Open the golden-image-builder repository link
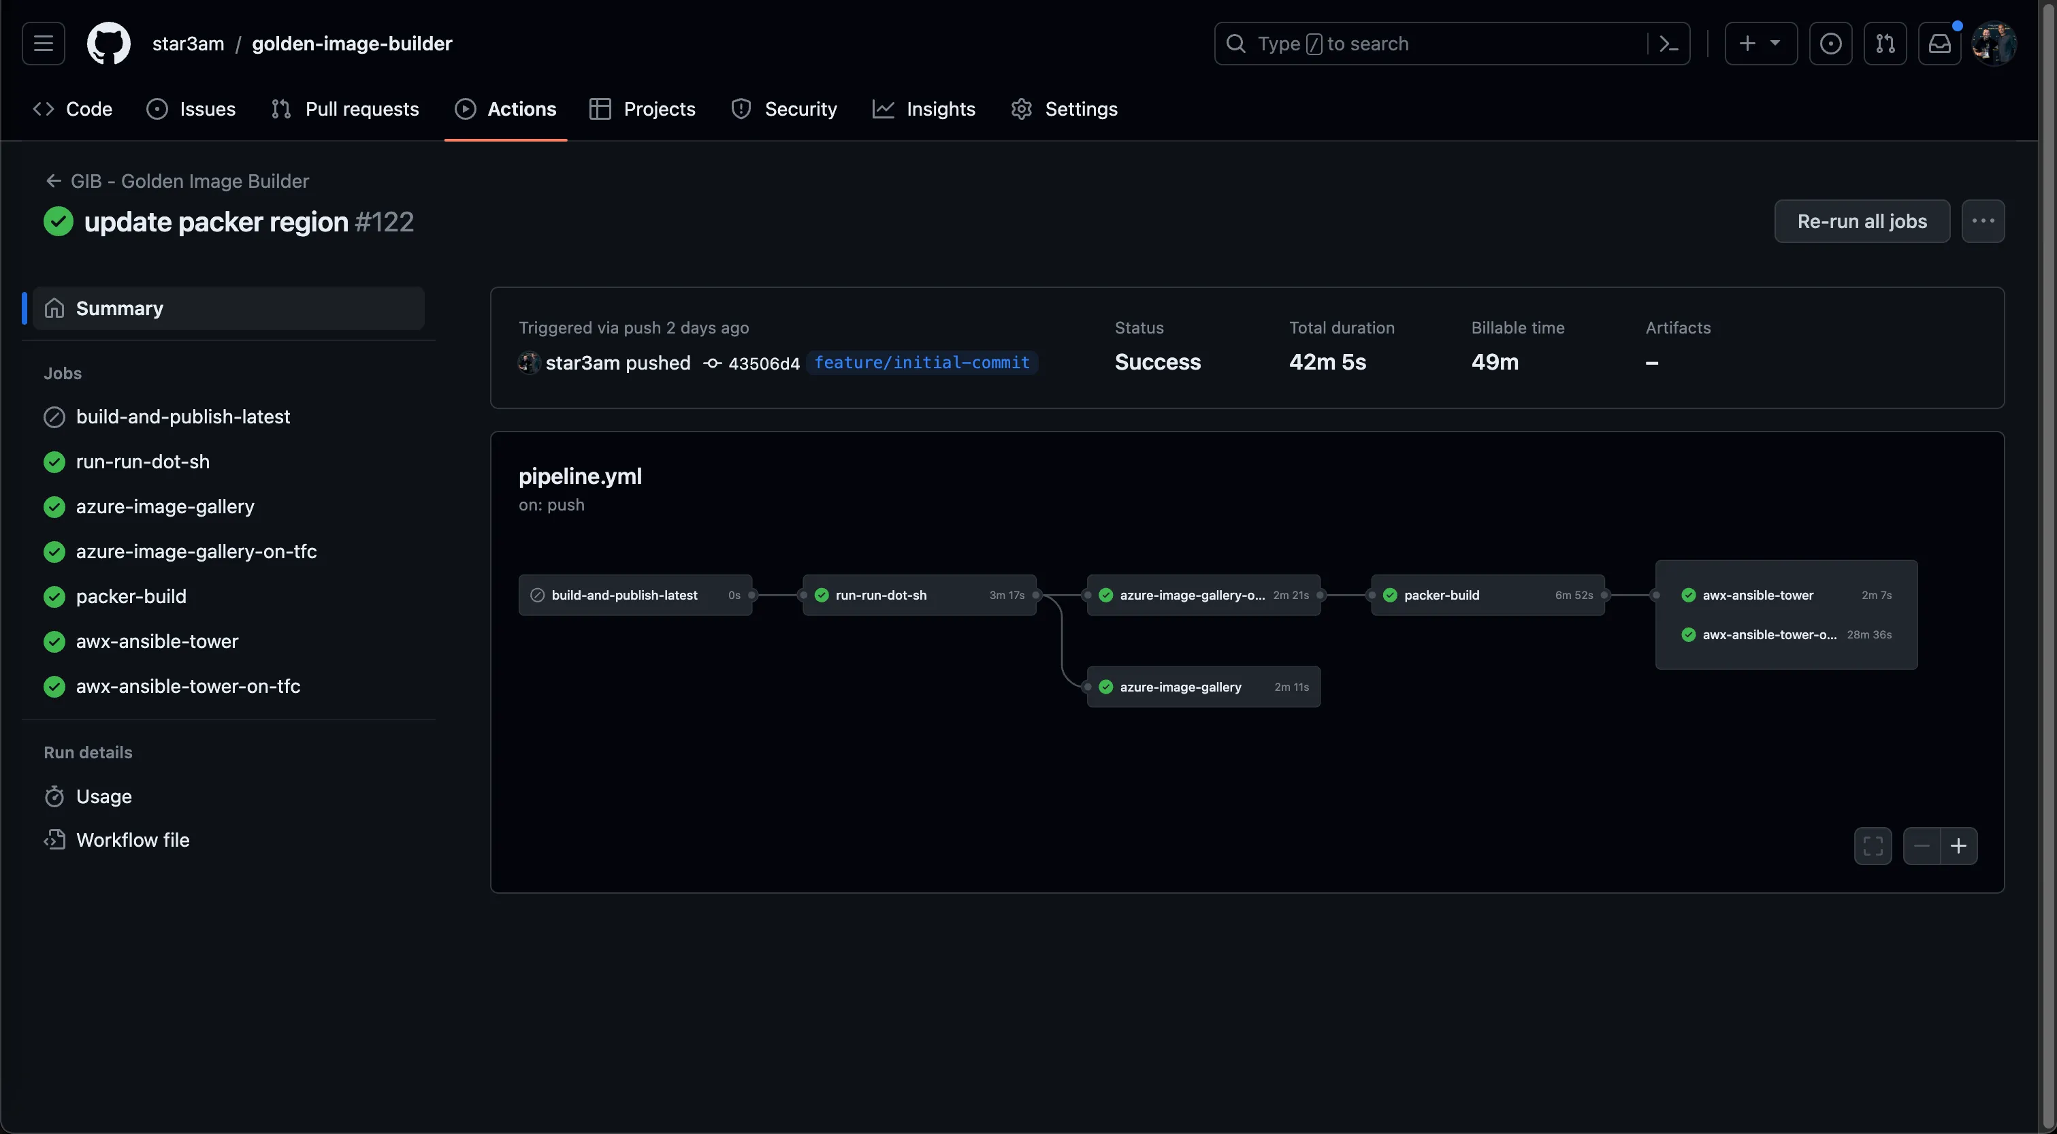The image size is (2057, 1134). coord(352,43)
